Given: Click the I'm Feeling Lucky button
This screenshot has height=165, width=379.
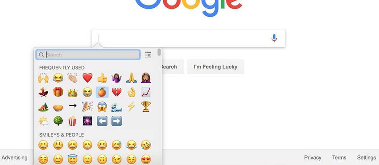Looking at the screenshot, I should (216, 67).
